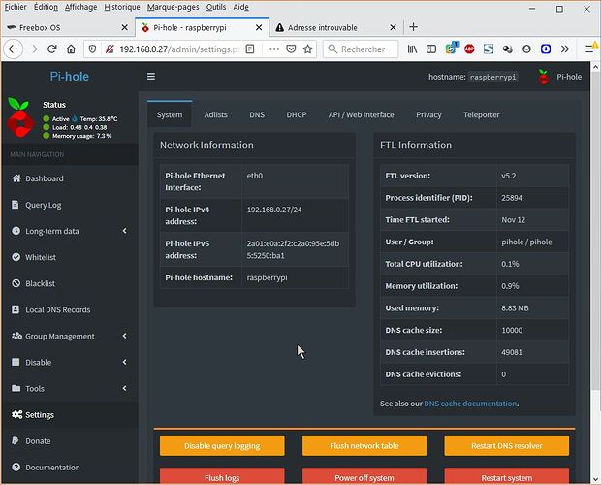
Task: Click the page vertical scrollbar down arrow
Action: (595, 479)
